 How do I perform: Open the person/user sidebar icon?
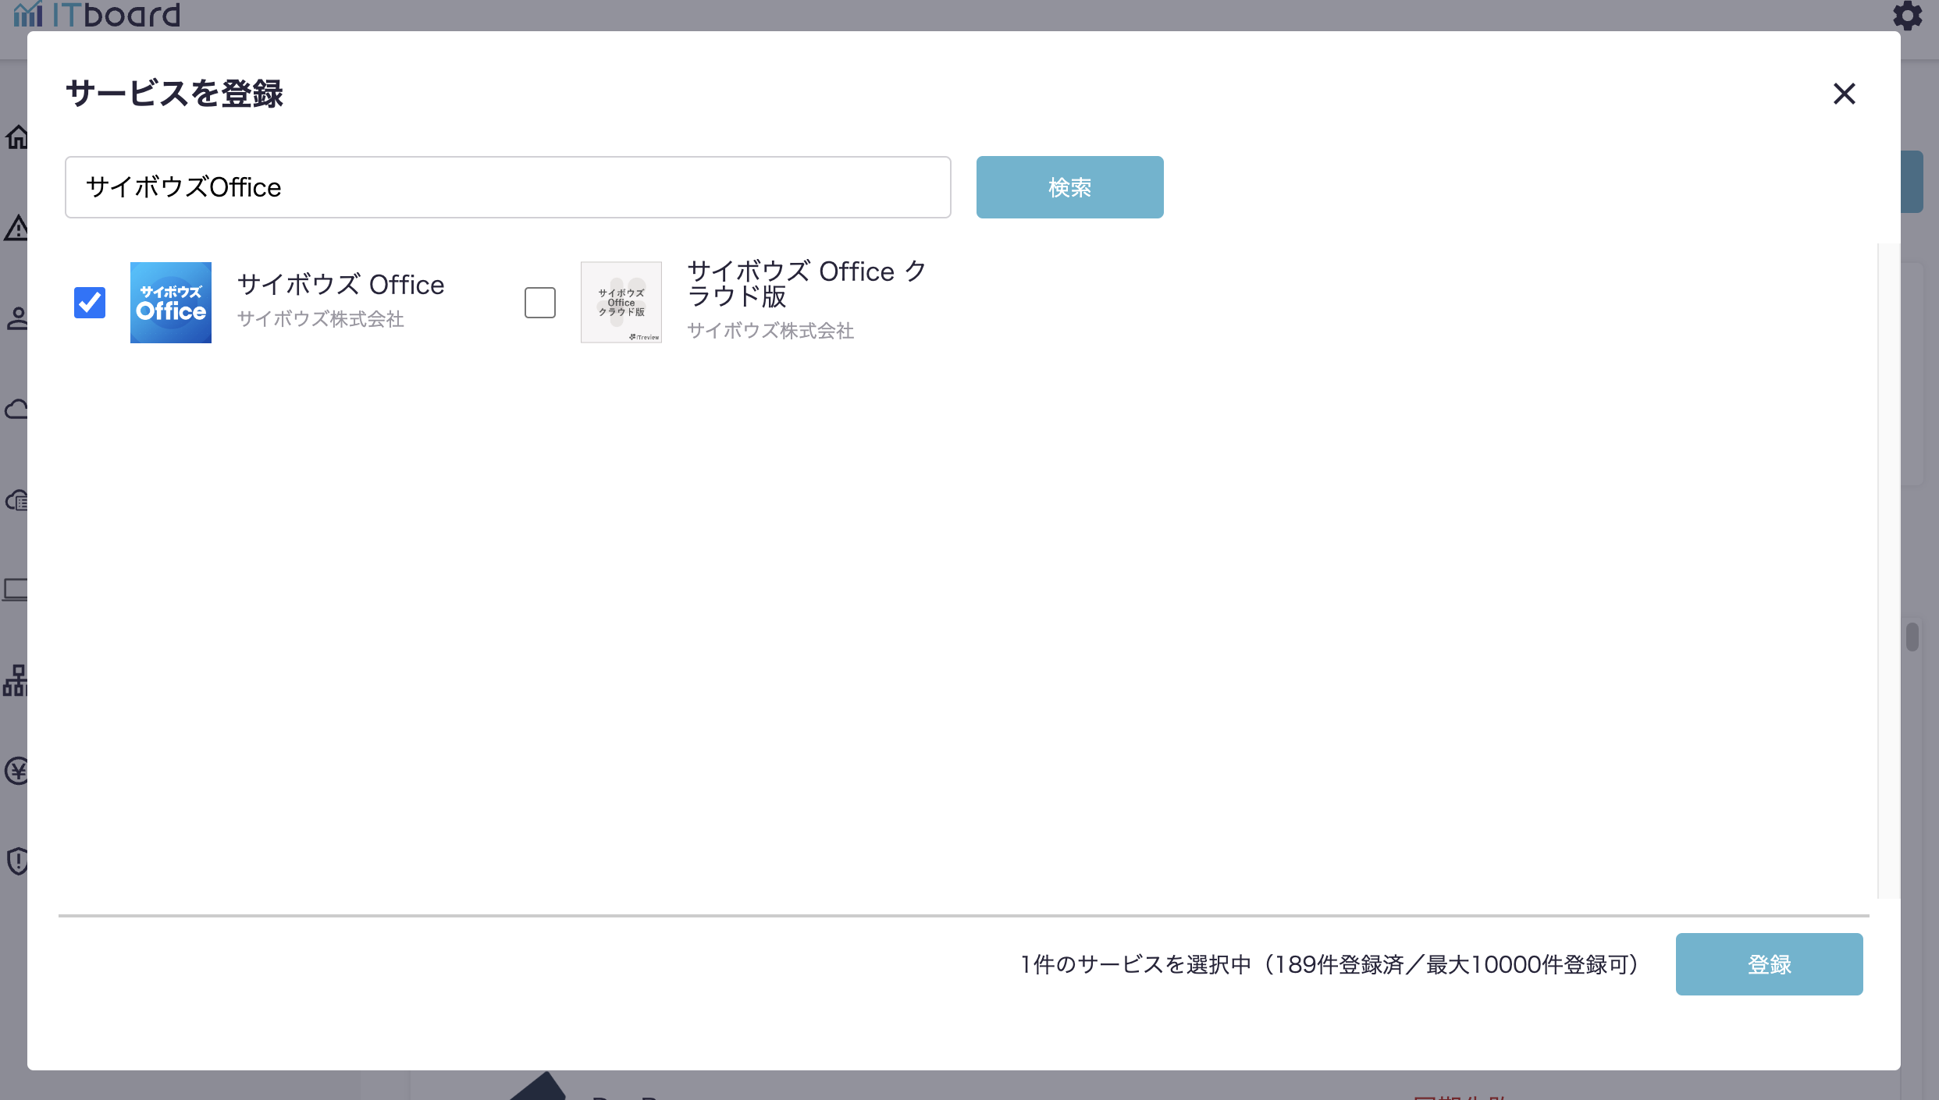point(16,318)
